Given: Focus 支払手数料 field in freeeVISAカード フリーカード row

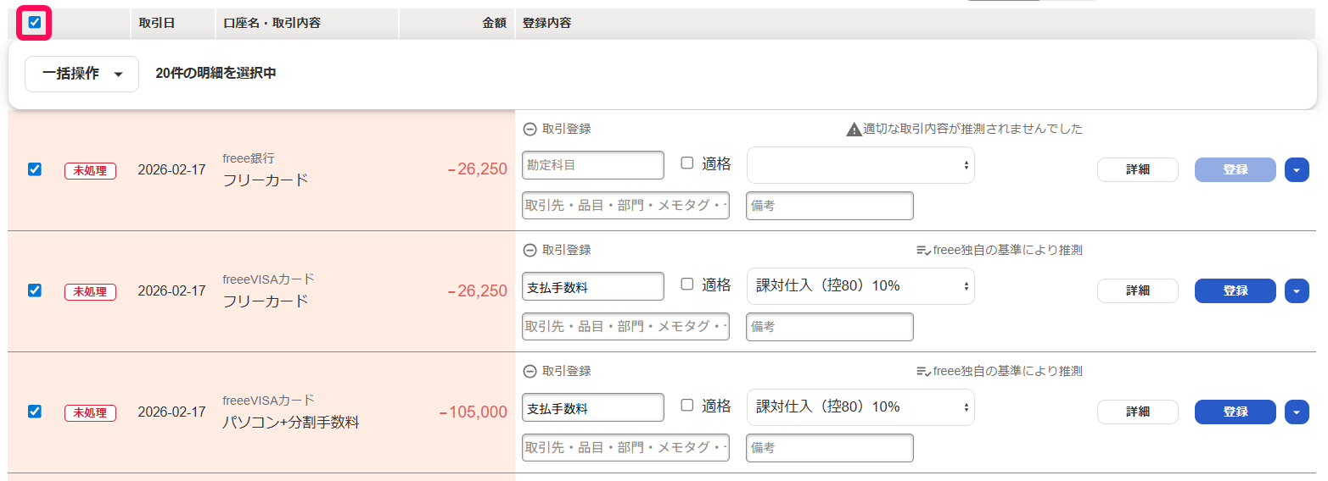Looking at the screenshot, I should coord(593,286).
